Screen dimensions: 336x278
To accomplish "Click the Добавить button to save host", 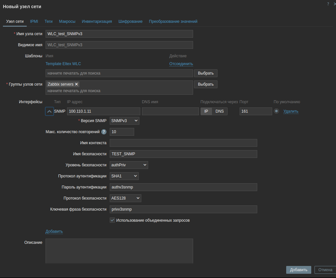I will [x=299, y=270].
